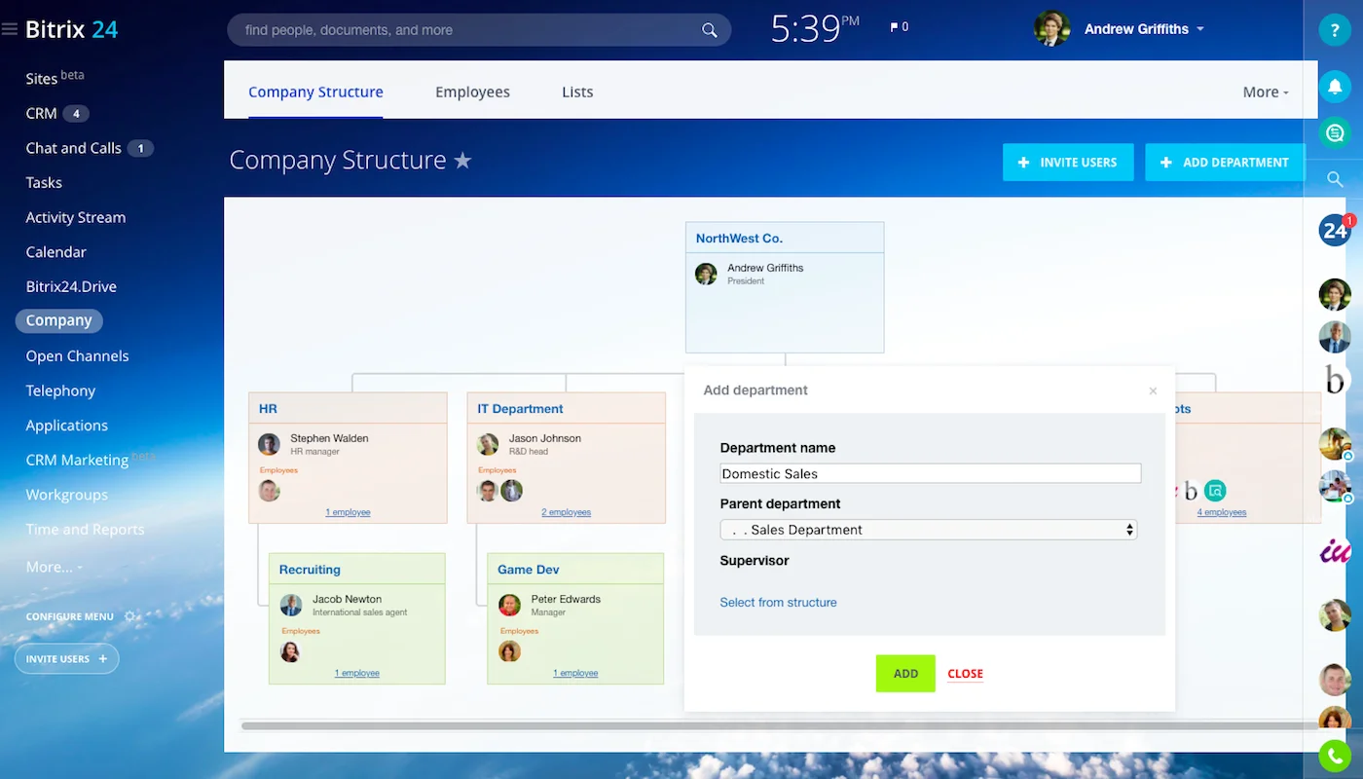Image resolution: width=1363 pixels, height=779 pixels.
Task: Open the configure menu gear icon
Action: (130, 616)
